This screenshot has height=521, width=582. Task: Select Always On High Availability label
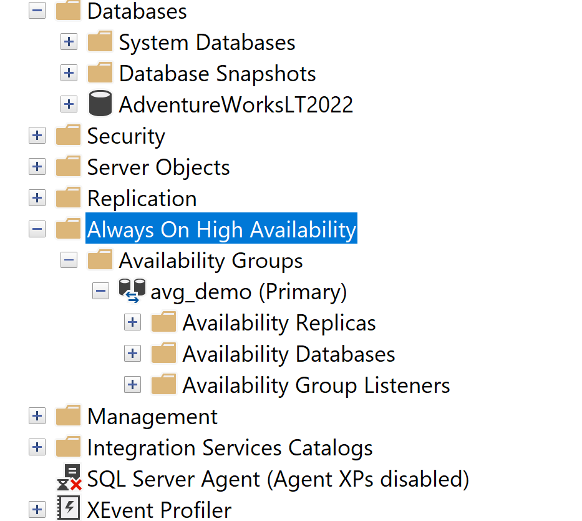[x=221, y=228]
